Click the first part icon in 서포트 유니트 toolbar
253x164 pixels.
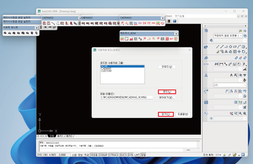[5, 33]
